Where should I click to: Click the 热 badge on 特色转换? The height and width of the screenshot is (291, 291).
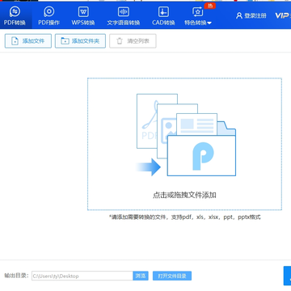pos(210,6)
